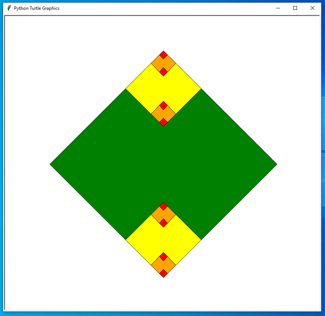Click the 'Python Turtle Graphics' title text
The height and width of the screenshot is (316, 325).
click(x=37, y=8)
